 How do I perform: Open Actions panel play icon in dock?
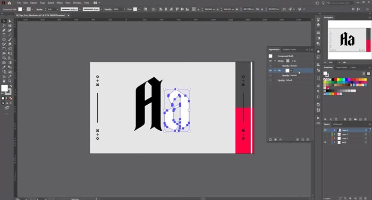pos(318,118)
